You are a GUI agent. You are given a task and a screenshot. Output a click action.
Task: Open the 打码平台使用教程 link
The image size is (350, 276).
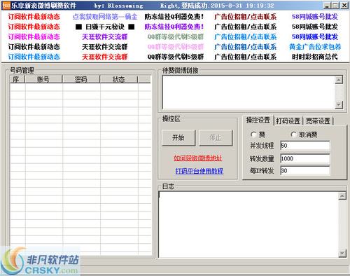[x=199, y=171]
